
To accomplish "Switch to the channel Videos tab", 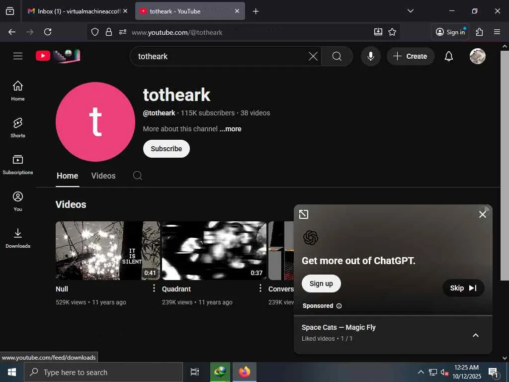I will (103, 176).
